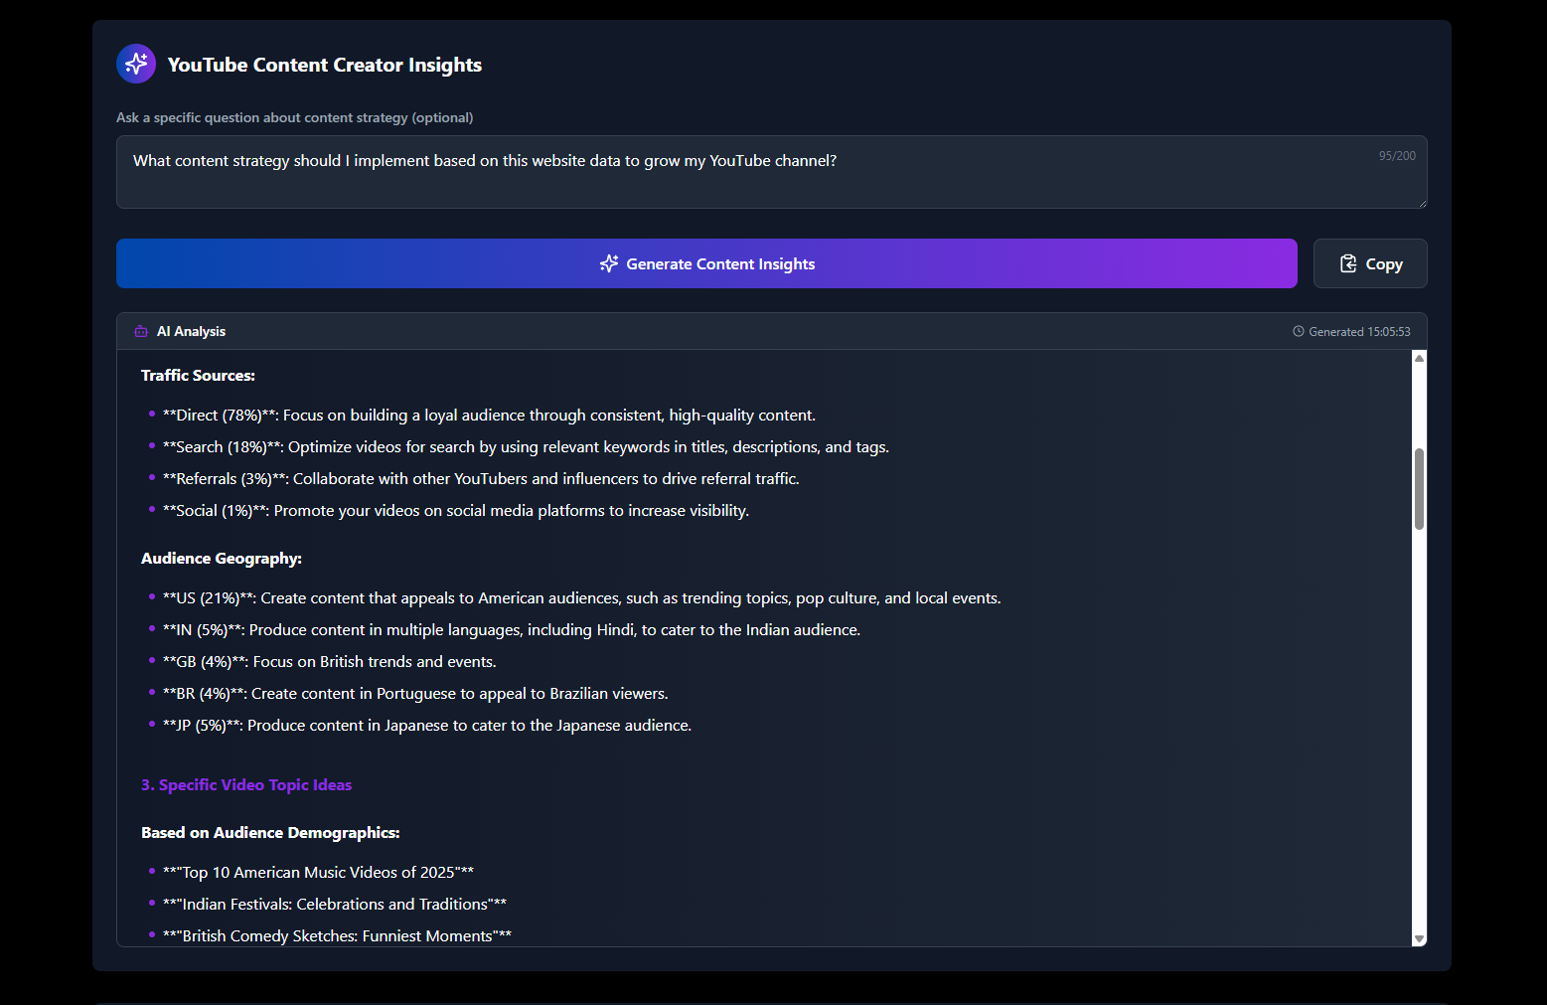
Task: Click the 95/200 character counter
Action: tap(1397, 156)
